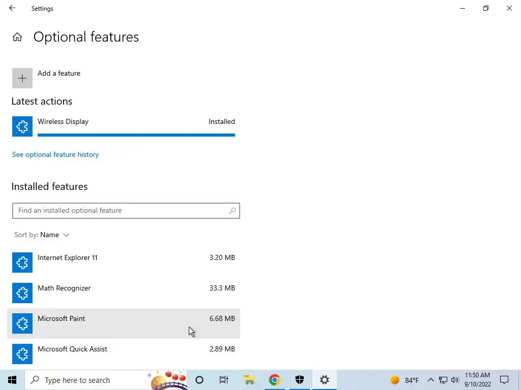Open See optional feature history link

click(55, 154)
